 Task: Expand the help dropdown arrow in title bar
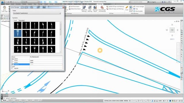[171, 2]
